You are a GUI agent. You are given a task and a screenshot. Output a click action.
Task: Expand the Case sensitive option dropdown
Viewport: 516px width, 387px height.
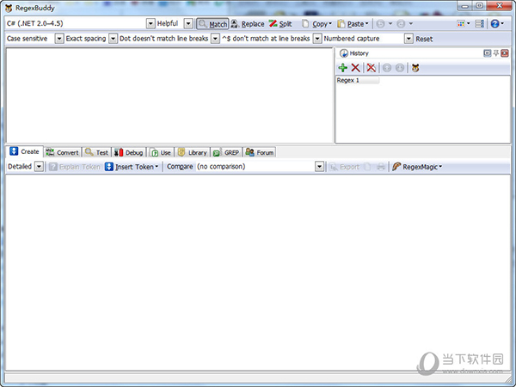click(58, 39)
